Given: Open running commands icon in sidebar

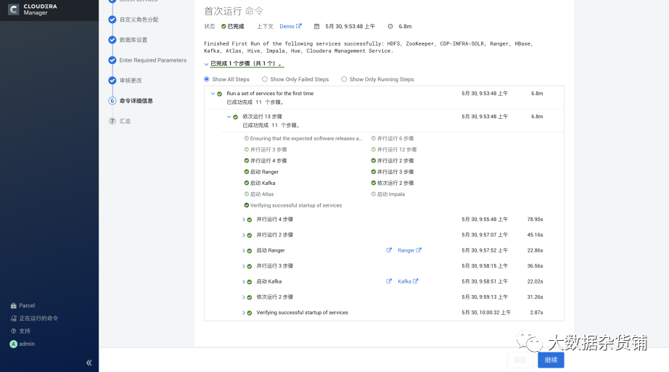Looking at the screenshot, I should (13, 318).
